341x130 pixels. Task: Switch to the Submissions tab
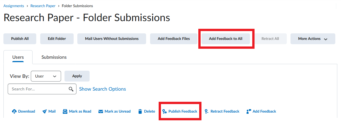pyautogui.click(x=54, y=57)
